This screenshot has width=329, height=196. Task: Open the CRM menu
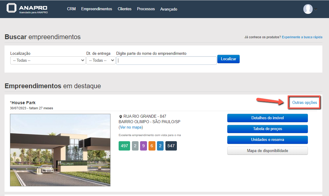(71, 9)
